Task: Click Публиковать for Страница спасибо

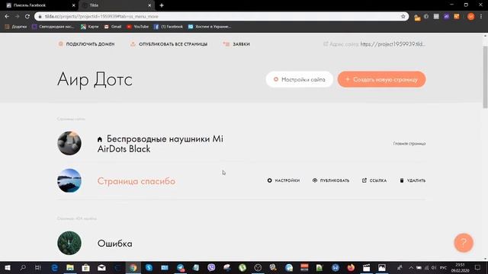Action: coord(331,180)
